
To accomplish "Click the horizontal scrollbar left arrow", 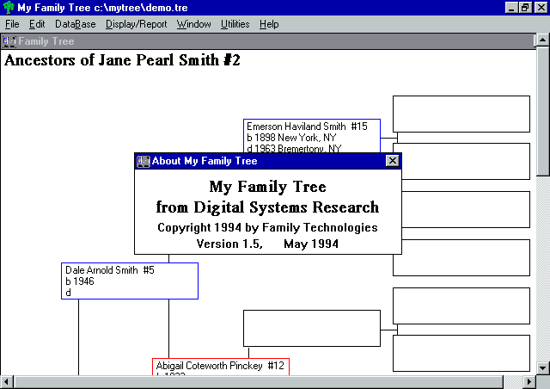I will pyautogui.click(x=7, y=381).
